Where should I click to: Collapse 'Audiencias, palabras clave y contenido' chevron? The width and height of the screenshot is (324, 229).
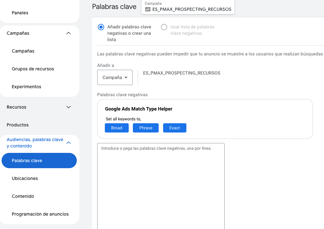(68, 143)
